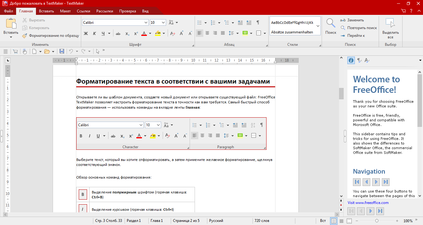Viewport: 423px width, 225px height.
Task: Toggle the pilcrow formatting marks button
Action: tap(258, 23)
